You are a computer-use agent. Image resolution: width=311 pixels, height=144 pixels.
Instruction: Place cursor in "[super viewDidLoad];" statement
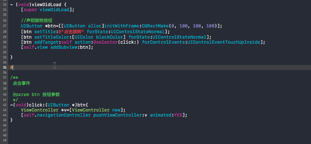point(47,10)
